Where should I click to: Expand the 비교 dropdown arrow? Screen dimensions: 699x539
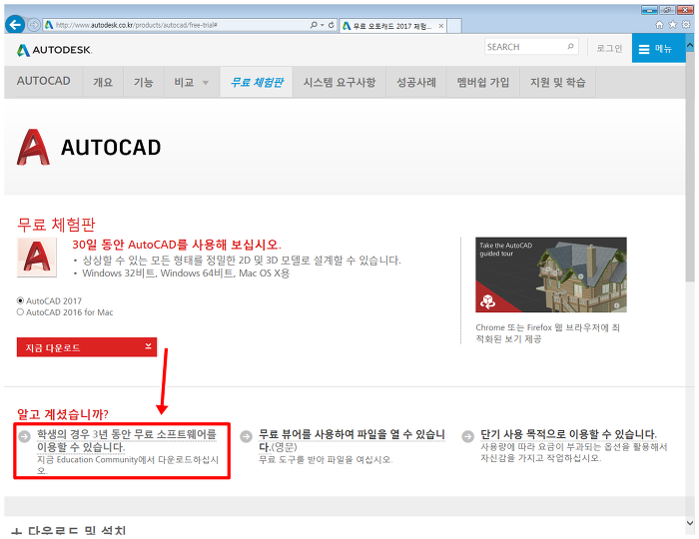[206, 83]
